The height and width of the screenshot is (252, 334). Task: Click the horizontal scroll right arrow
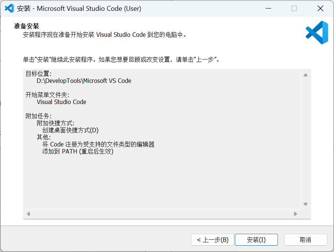295,214
